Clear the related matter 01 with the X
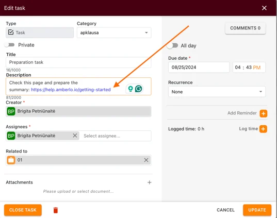 pyautogui.click(x=146, y=160)
